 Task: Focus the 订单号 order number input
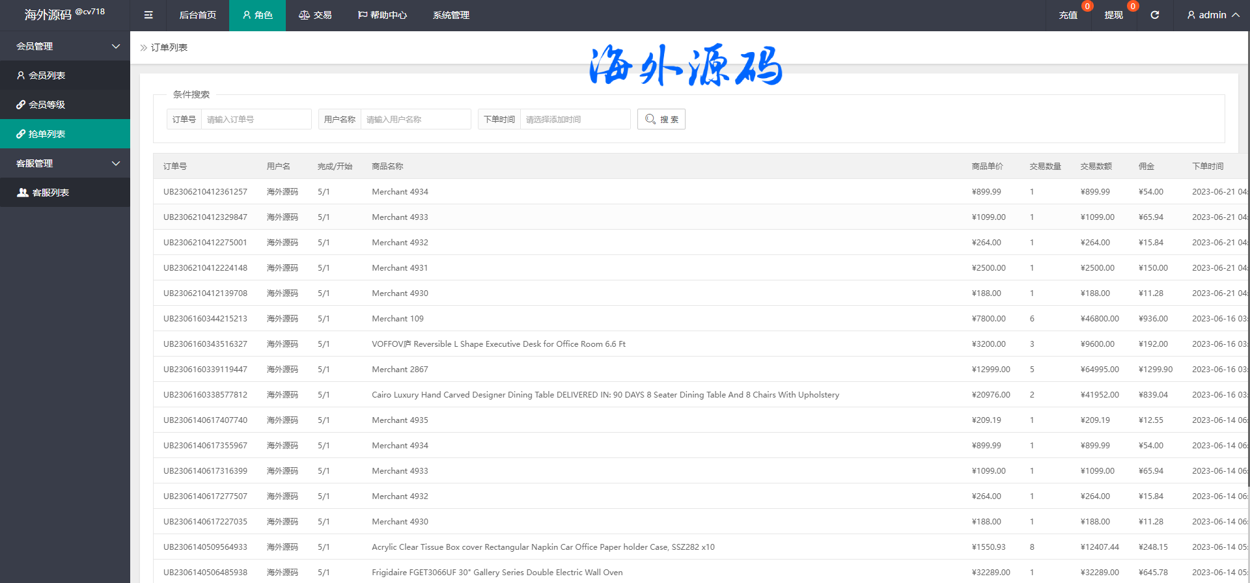[256, 119]
